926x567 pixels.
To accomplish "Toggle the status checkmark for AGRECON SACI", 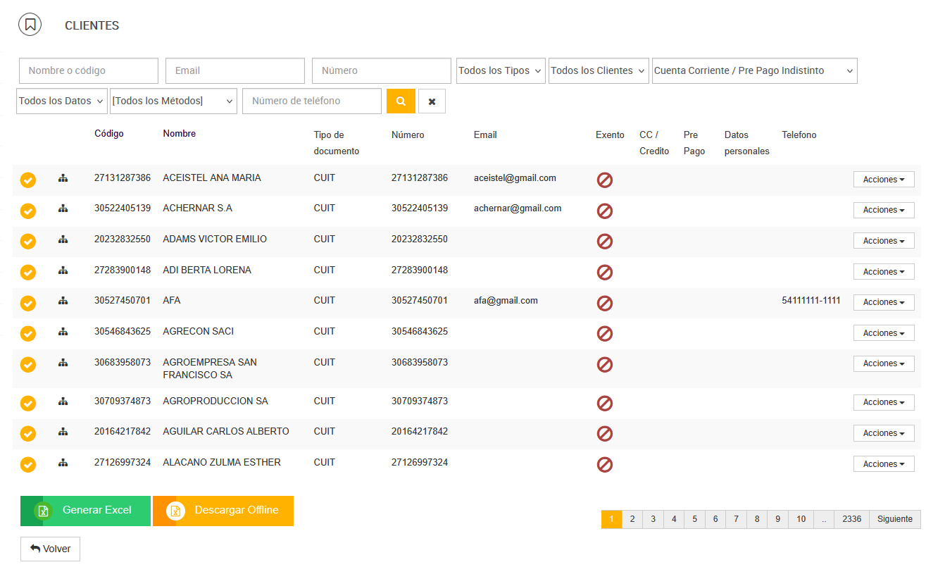I will coord(27,334).
